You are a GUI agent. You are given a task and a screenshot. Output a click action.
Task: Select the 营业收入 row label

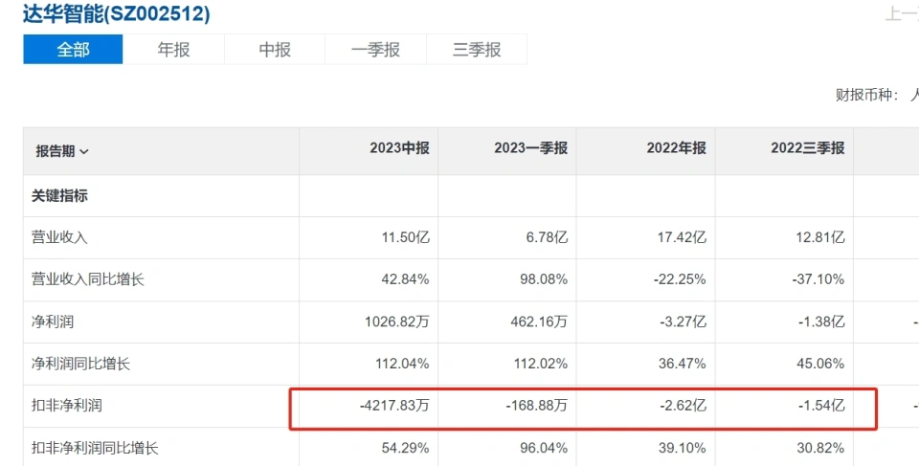pyautogui.click(x=59, y=237)
